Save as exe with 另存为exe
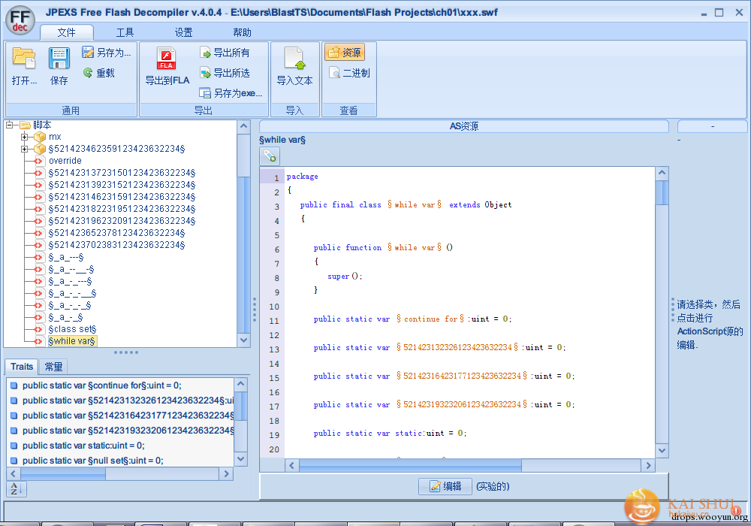The image size is (751, 526). (231, 93)
